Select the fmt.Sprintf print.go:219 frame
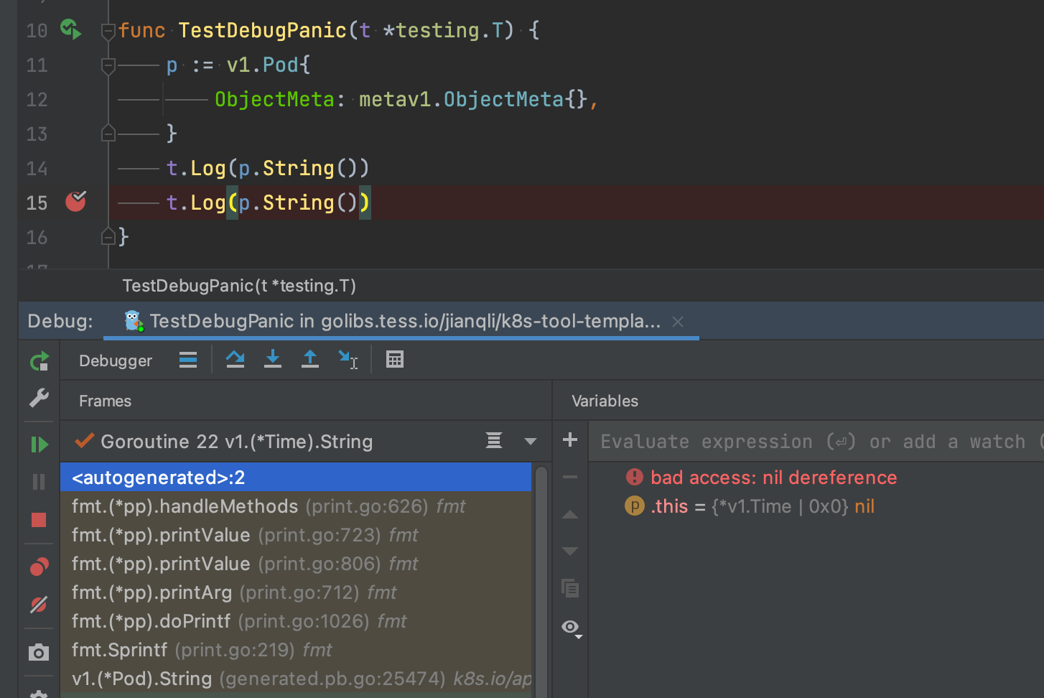This screenshot has height=698, width=1044. click(x=296, y=650)
